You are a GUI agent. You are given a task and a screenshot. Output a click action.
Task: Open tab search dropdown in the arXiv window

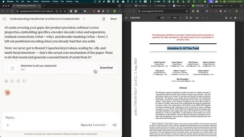click(x=241, y=6)
